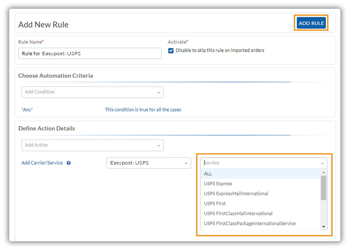Uncheck the Activate rule checkbox
The width and height of the screenshot is (350, 250).
(x=171, y=51)
